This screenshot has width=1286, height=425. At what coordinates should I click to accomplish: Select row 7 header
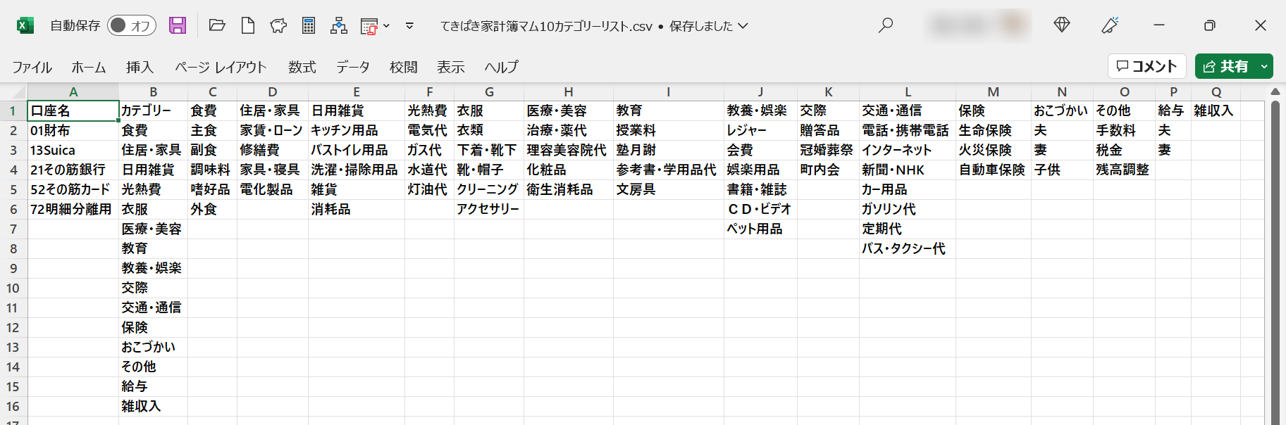coord(13,229)
